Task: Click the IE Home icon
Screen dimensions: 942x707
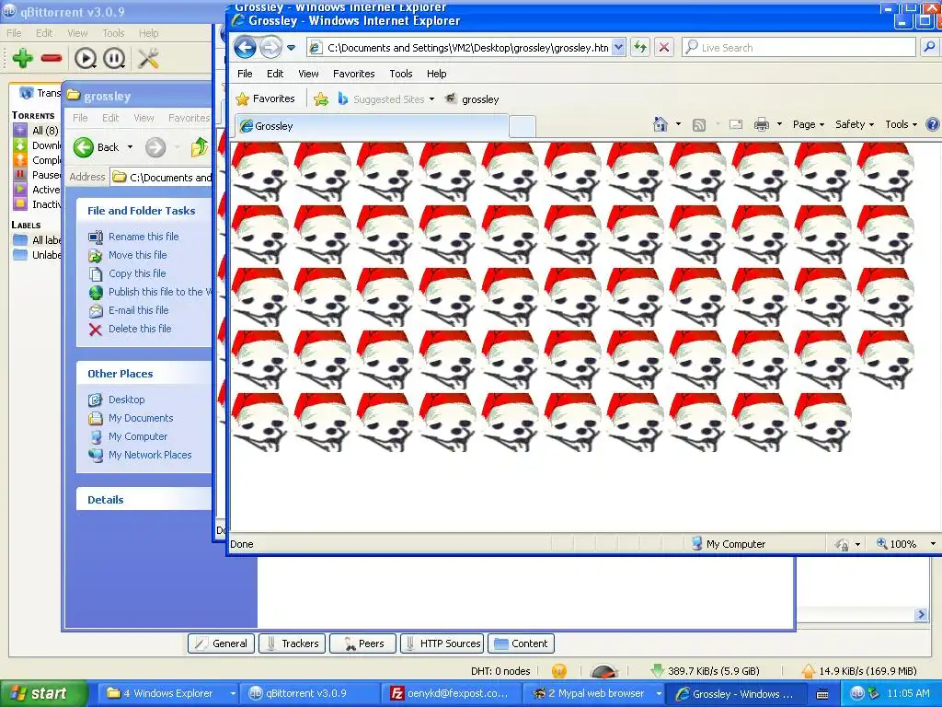Action: (661, 124)
